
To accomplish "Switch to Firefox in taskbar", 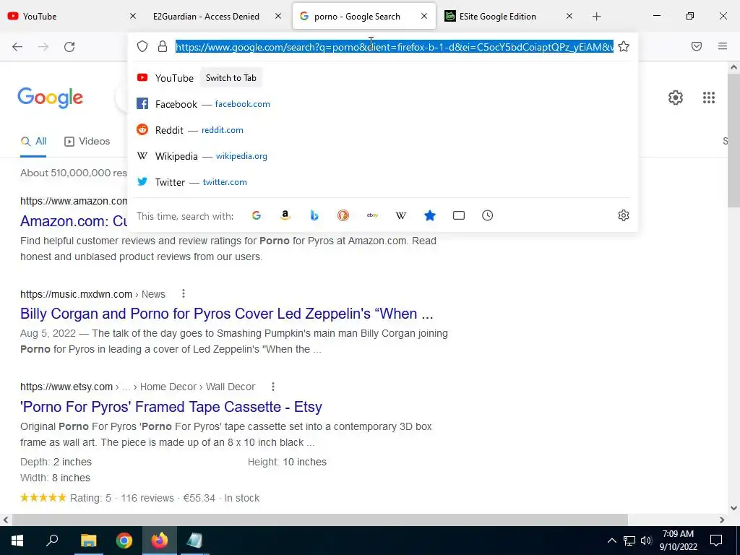I will (x=160, y=541).
